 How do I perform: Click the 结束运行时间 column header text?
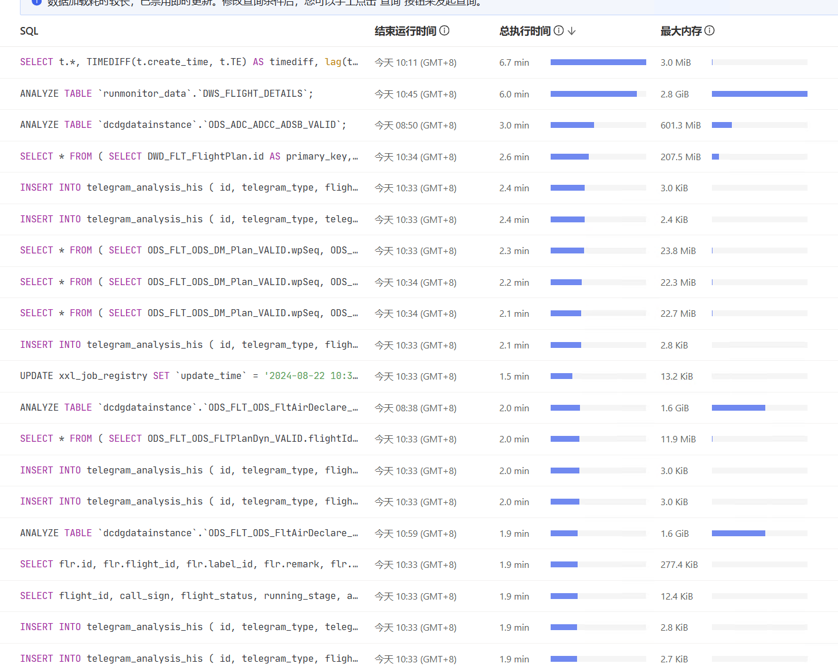click(405, 31)
